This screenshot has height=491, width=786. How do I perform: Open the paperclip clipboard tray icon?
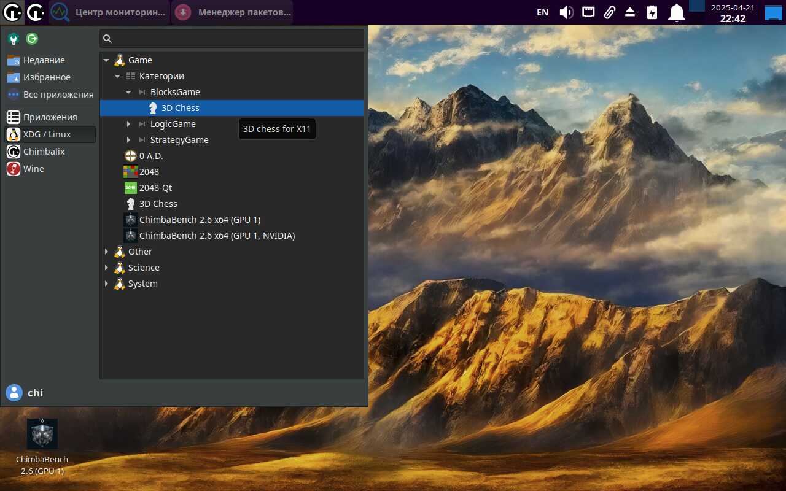[609, 12]
